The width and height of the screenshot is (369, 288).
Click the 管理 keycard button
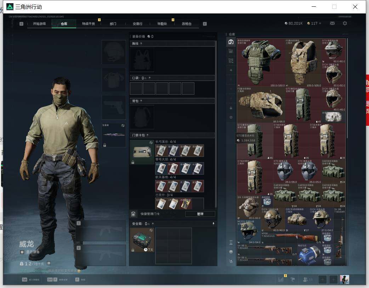click(200, 214)
